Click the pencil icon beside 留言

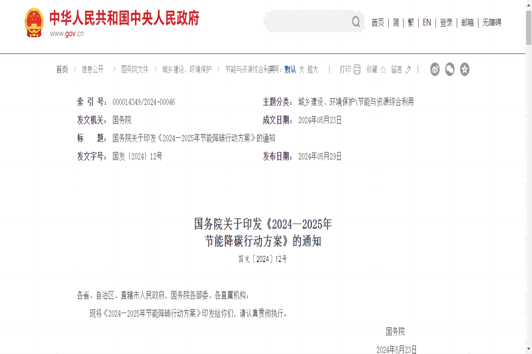(408, 70)
